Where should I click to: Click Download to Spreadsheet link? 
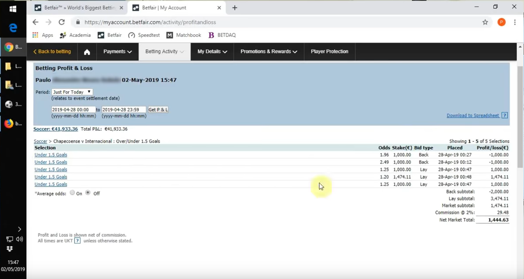coord(473,116)
